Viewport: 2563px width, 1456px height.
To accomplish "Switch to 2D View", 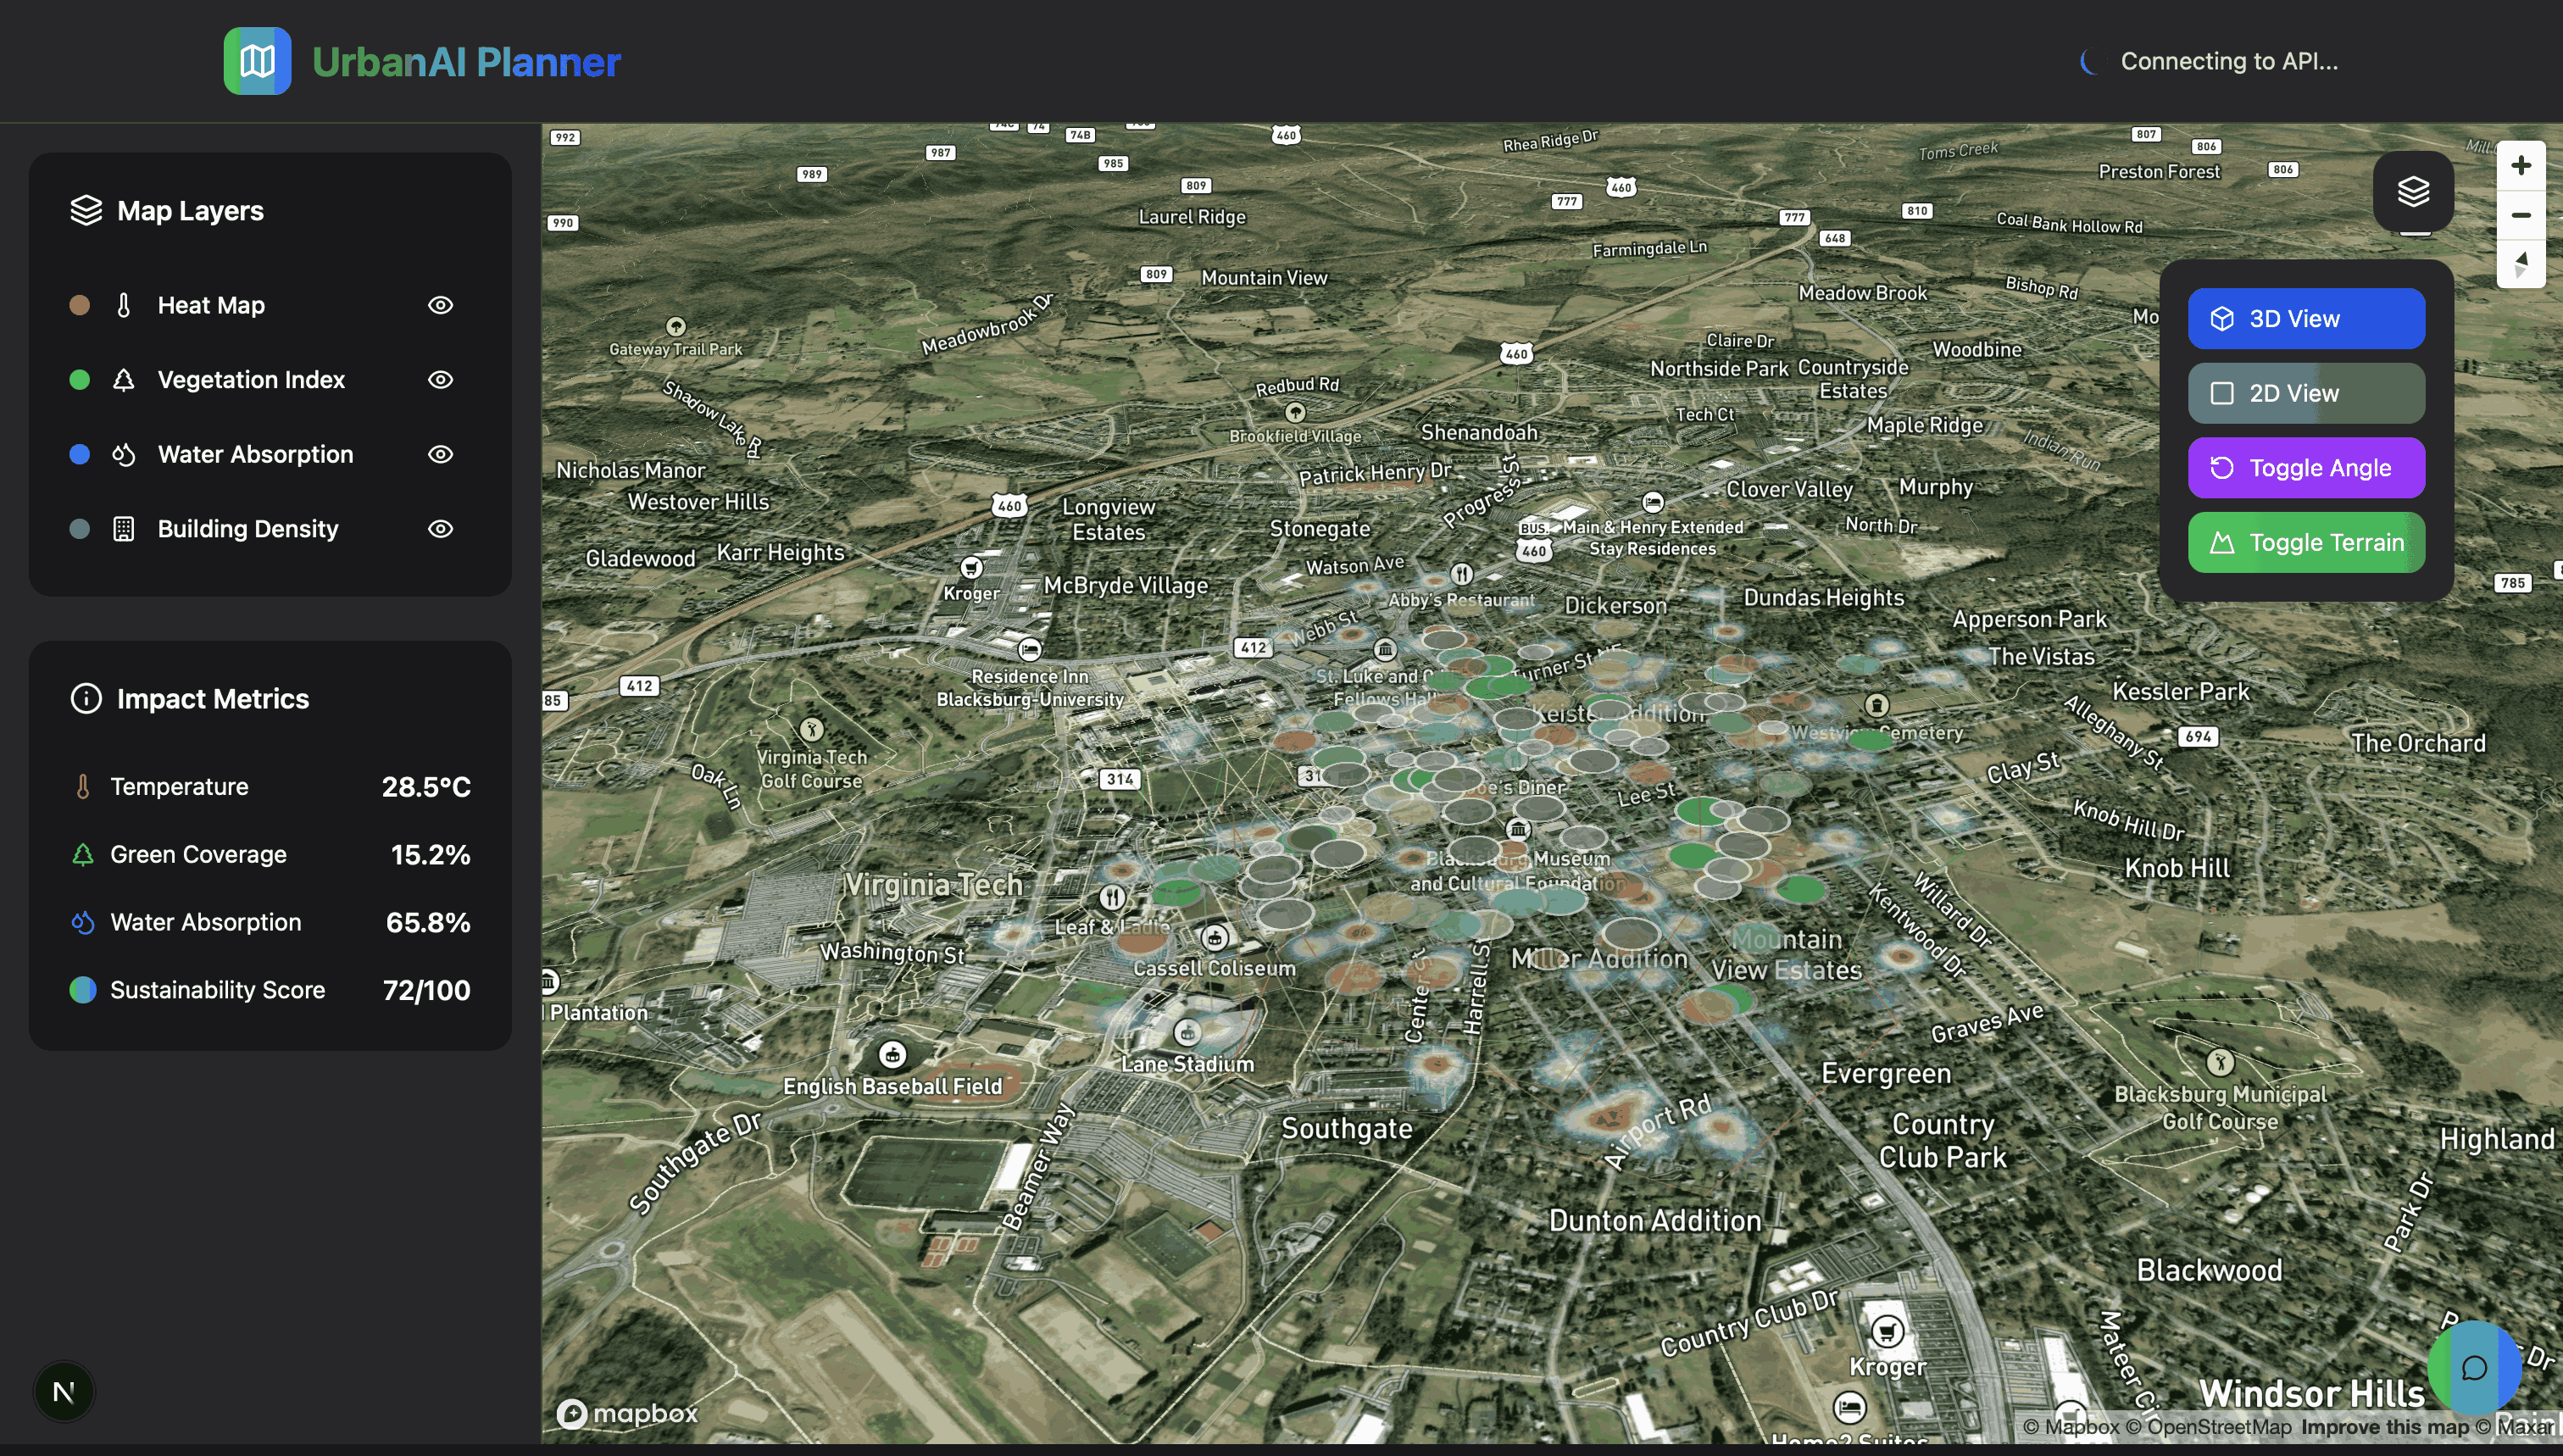I will click(2305, 393).
